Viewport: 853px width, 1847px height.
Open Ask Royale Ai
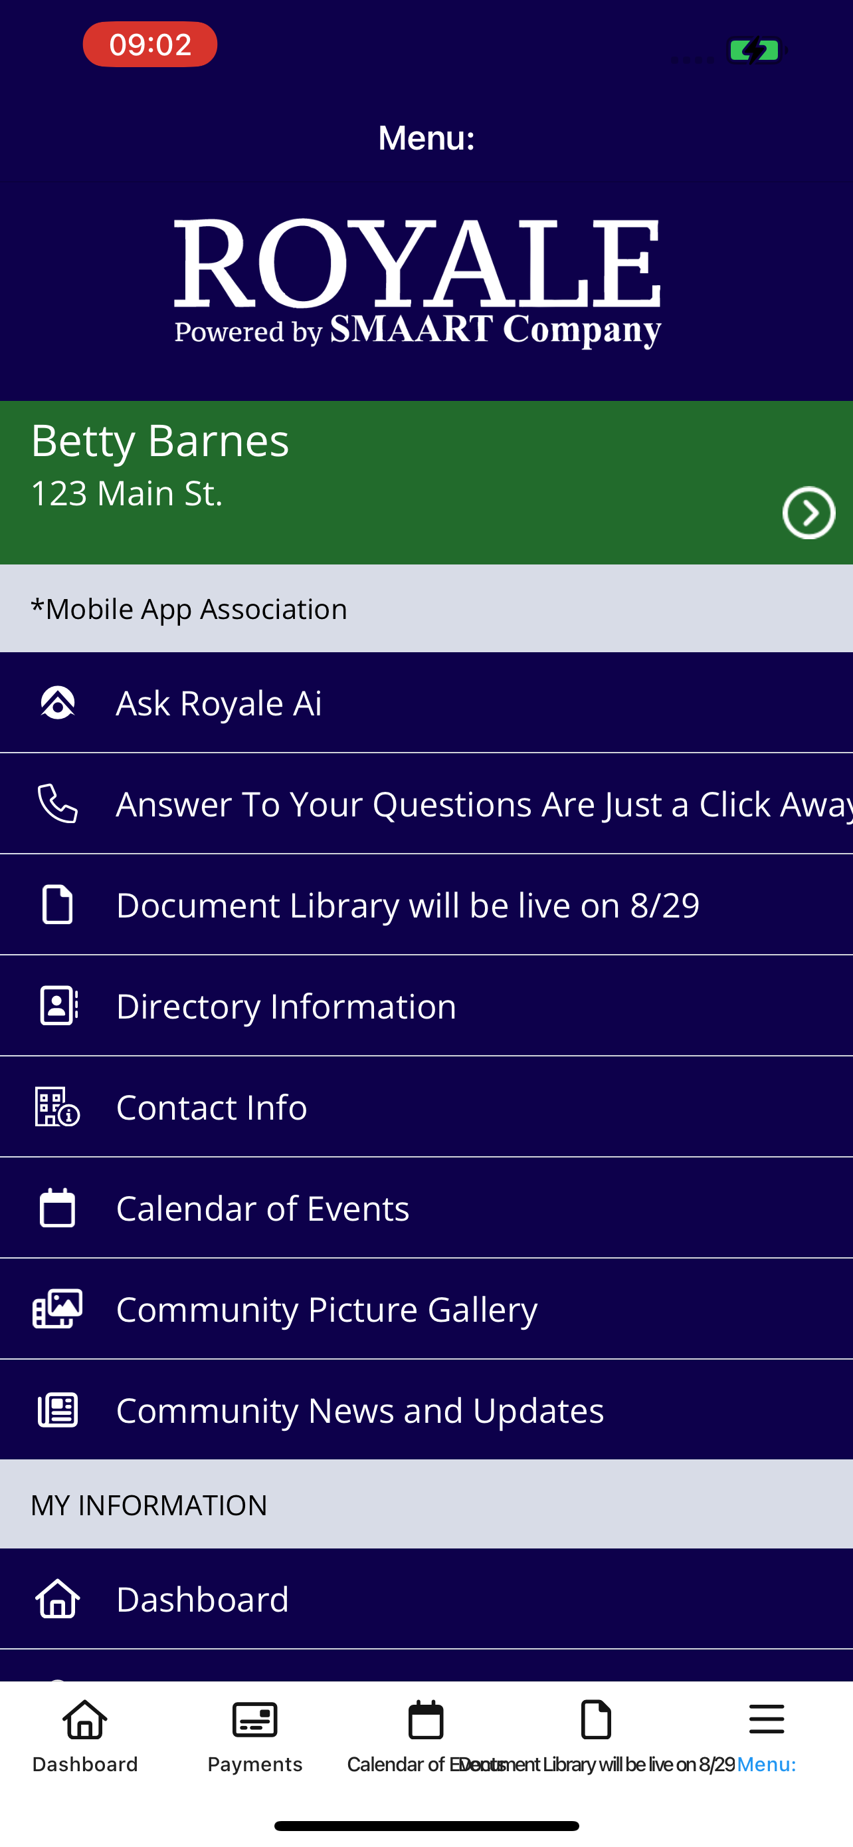click(x=426, y=703)
